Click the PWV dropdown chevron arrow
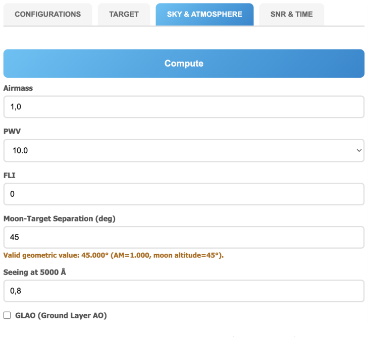 (x=359, y=150)
